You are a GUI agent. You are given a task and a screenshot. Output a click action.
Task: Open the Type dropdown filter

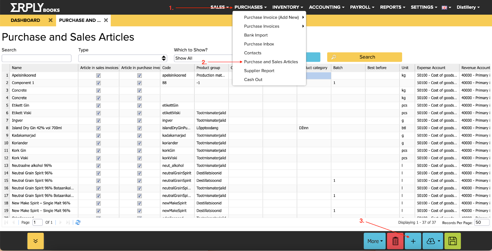click(122, 58)
